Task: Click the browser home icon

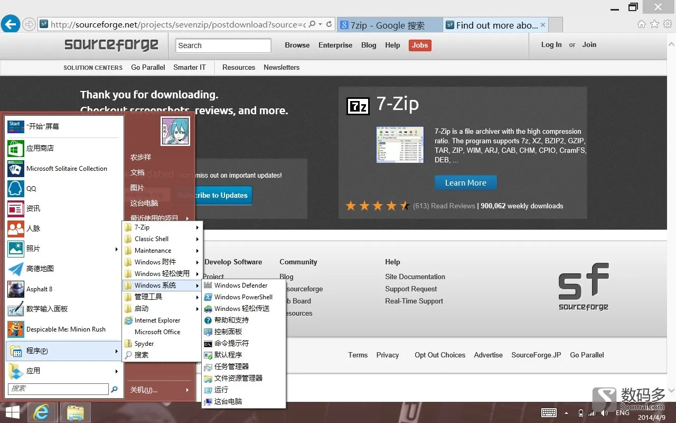Action: tap(642, 24)
